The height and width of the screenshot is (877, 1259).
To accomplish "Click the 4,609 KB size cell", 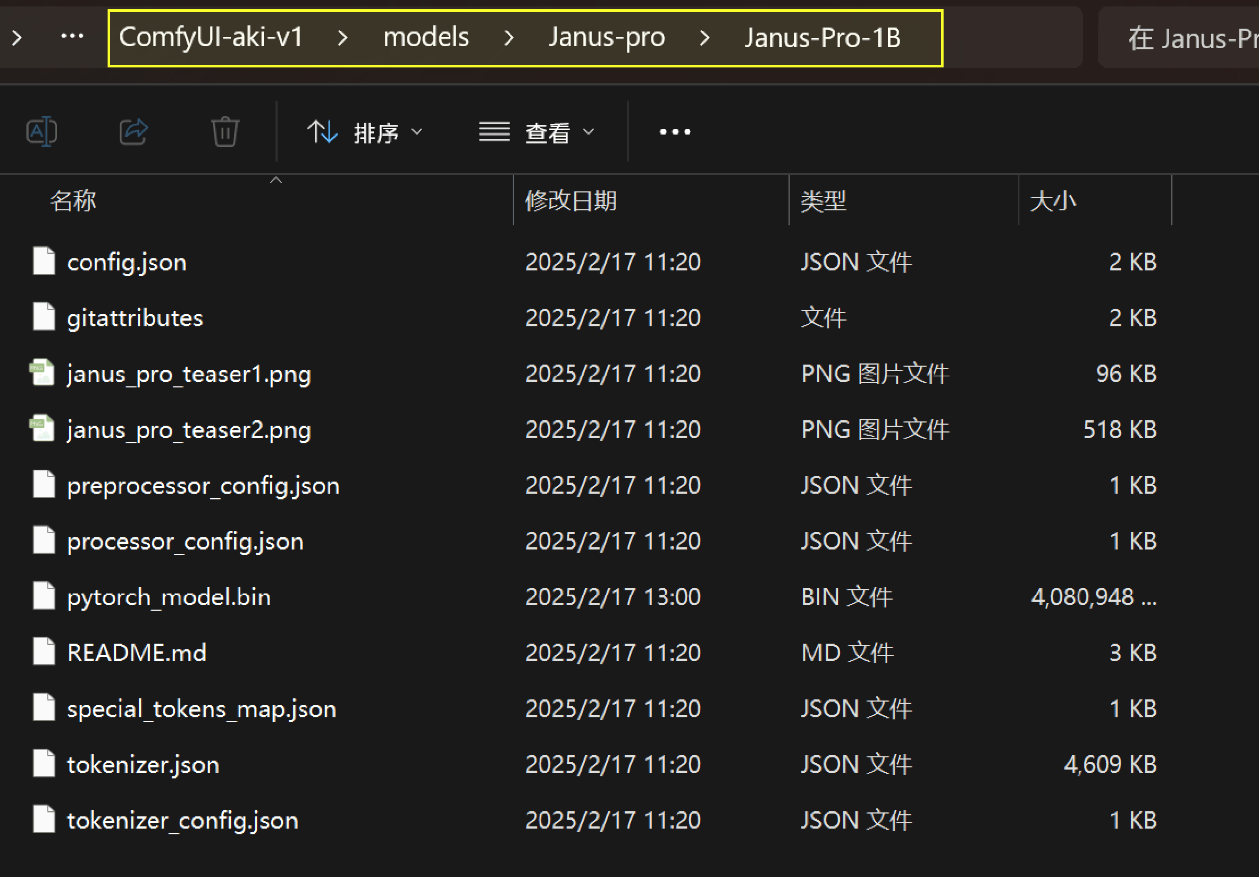I will coord(1110,764).
